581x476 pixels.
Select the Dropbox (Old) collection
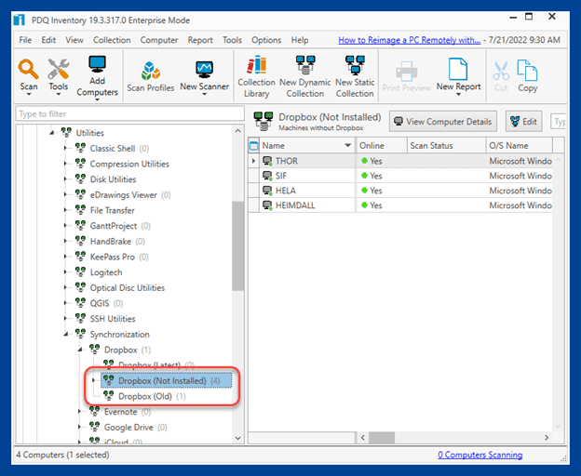145,396
